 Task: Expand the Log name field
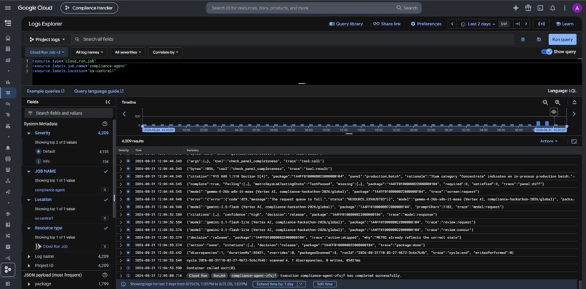(29, 256)
